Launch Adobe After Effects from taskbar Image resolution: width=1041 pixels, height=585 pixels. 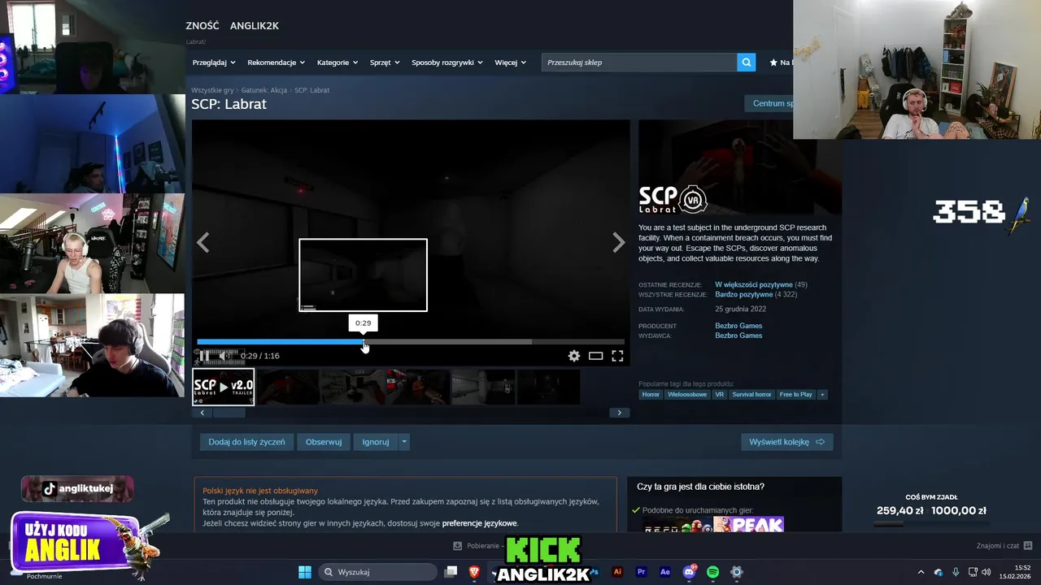point(665,572)
